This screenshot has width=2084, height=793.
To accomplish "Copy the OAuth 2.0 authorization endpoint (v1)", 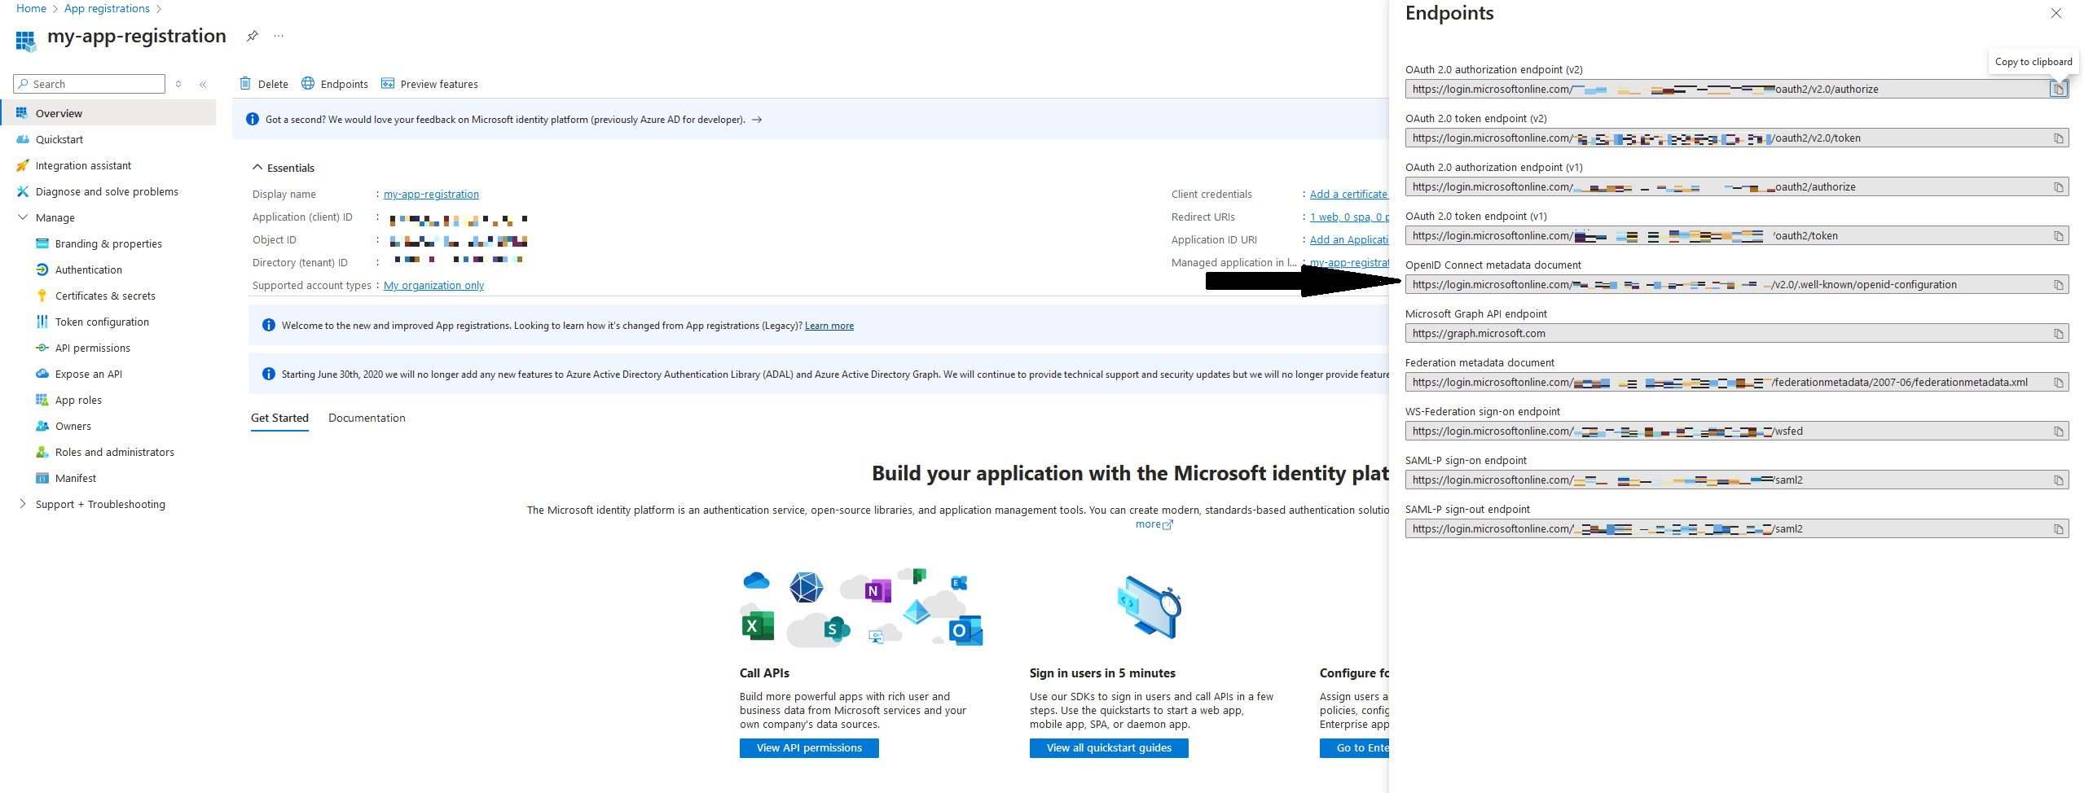I will (2058, 187).
